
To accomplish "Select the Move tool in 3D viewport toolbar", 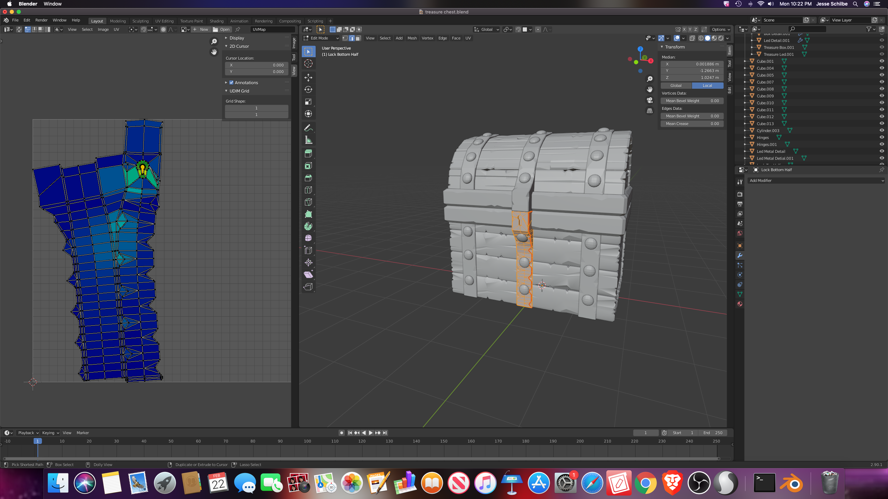I will point(308,77).
